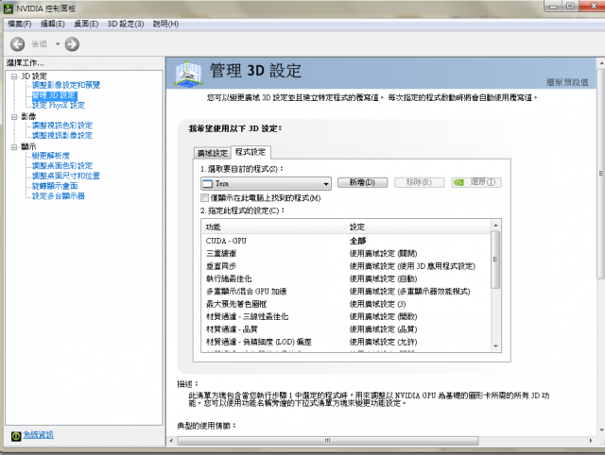Screen dimensions: 605x455
Task: Open 變更解析度 in the tree
Action: tap(50, 156)
